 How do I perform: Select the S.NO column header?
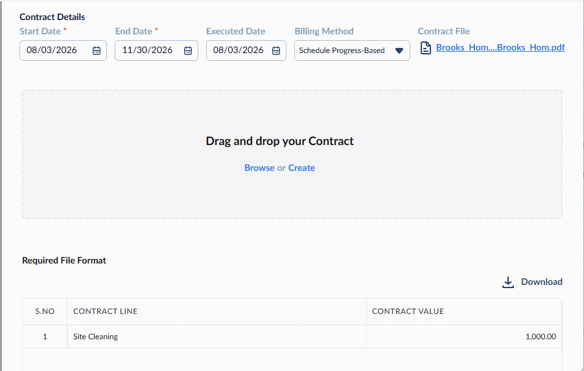pyautogui.click(x=45, y=311)
